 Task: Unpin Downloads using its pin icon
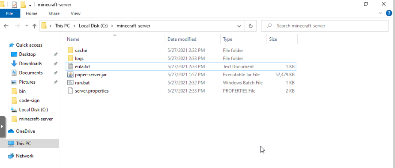56,63
